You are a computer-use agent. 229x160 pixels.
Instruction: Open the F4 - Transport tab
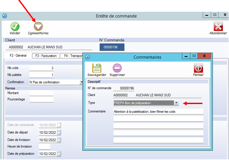tap(73, 56)
